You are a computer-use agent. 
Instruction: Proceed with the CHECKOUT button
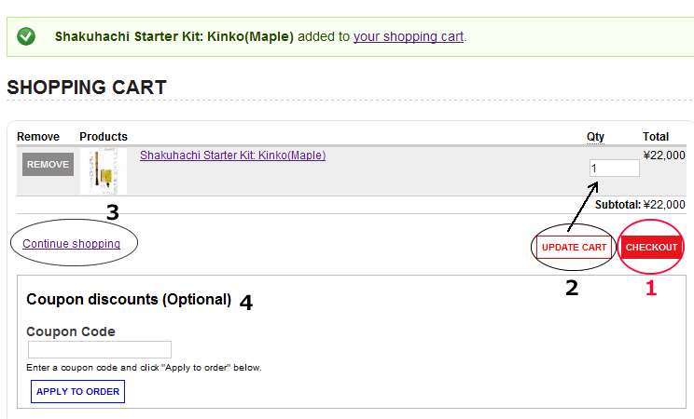651,248
